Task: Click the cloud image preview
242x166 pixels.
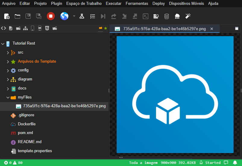Action: 175,95
